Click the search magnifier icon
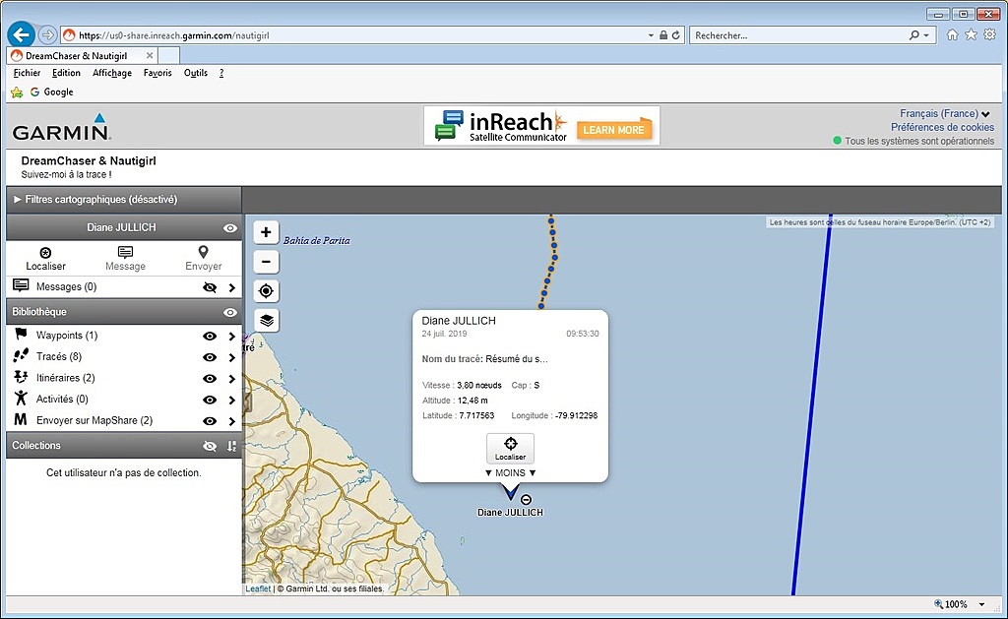The height and width of the screenshot is (619, 1008). [914, 35]
